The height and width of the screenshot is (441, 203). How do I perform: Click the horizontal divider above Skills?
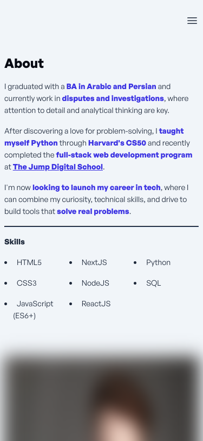coord(102,226)
